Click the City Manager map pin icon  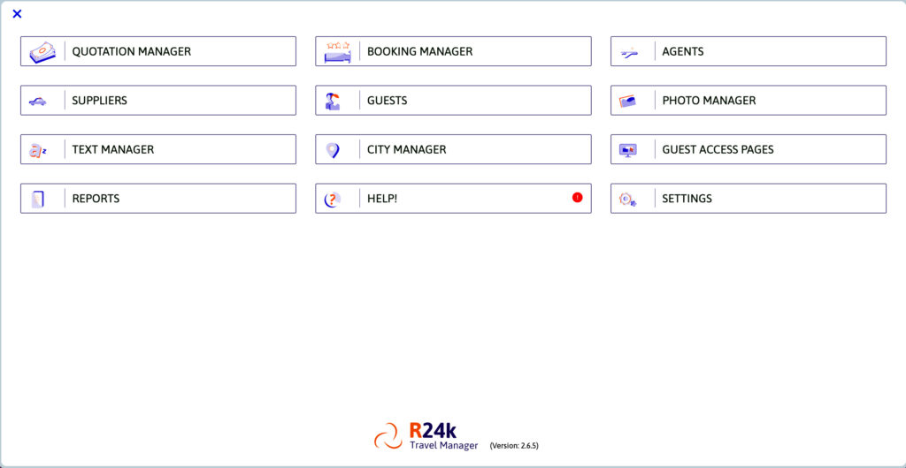click(333, 150)
